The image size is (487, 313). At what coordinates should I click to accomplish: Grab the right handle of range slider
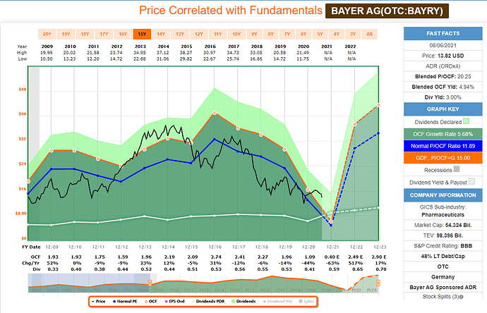pos(378,283)
